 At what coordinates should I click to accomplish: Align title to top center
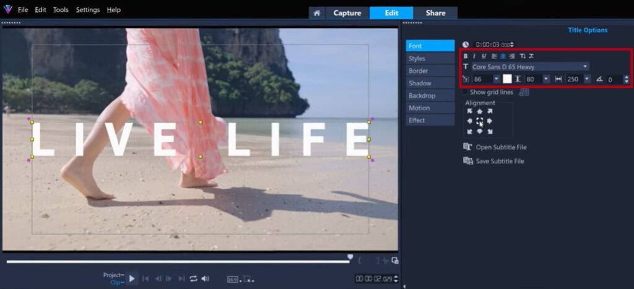click(x=480, y=111)
